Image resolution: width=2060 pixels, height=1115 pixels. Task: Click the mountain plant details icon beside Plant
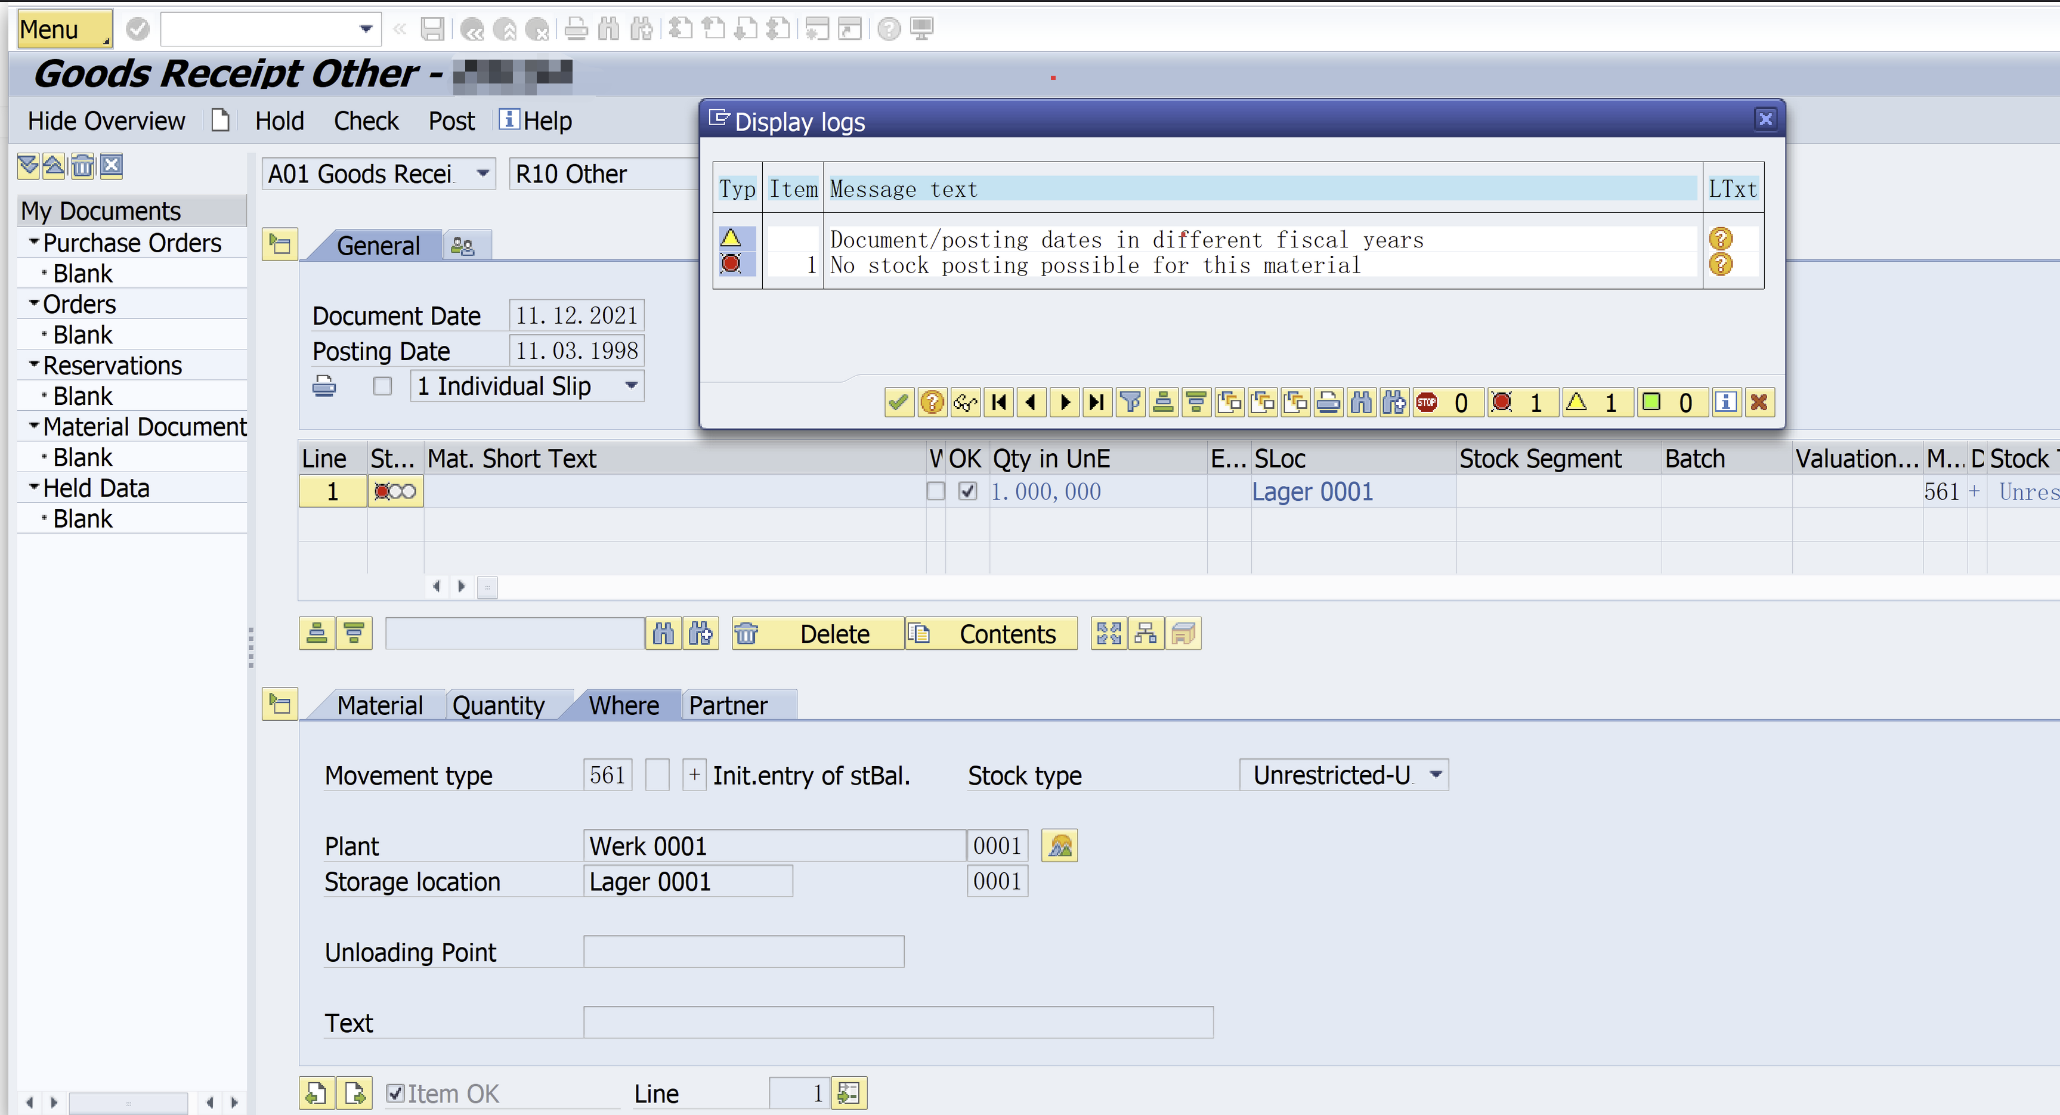click(1060, 845)
